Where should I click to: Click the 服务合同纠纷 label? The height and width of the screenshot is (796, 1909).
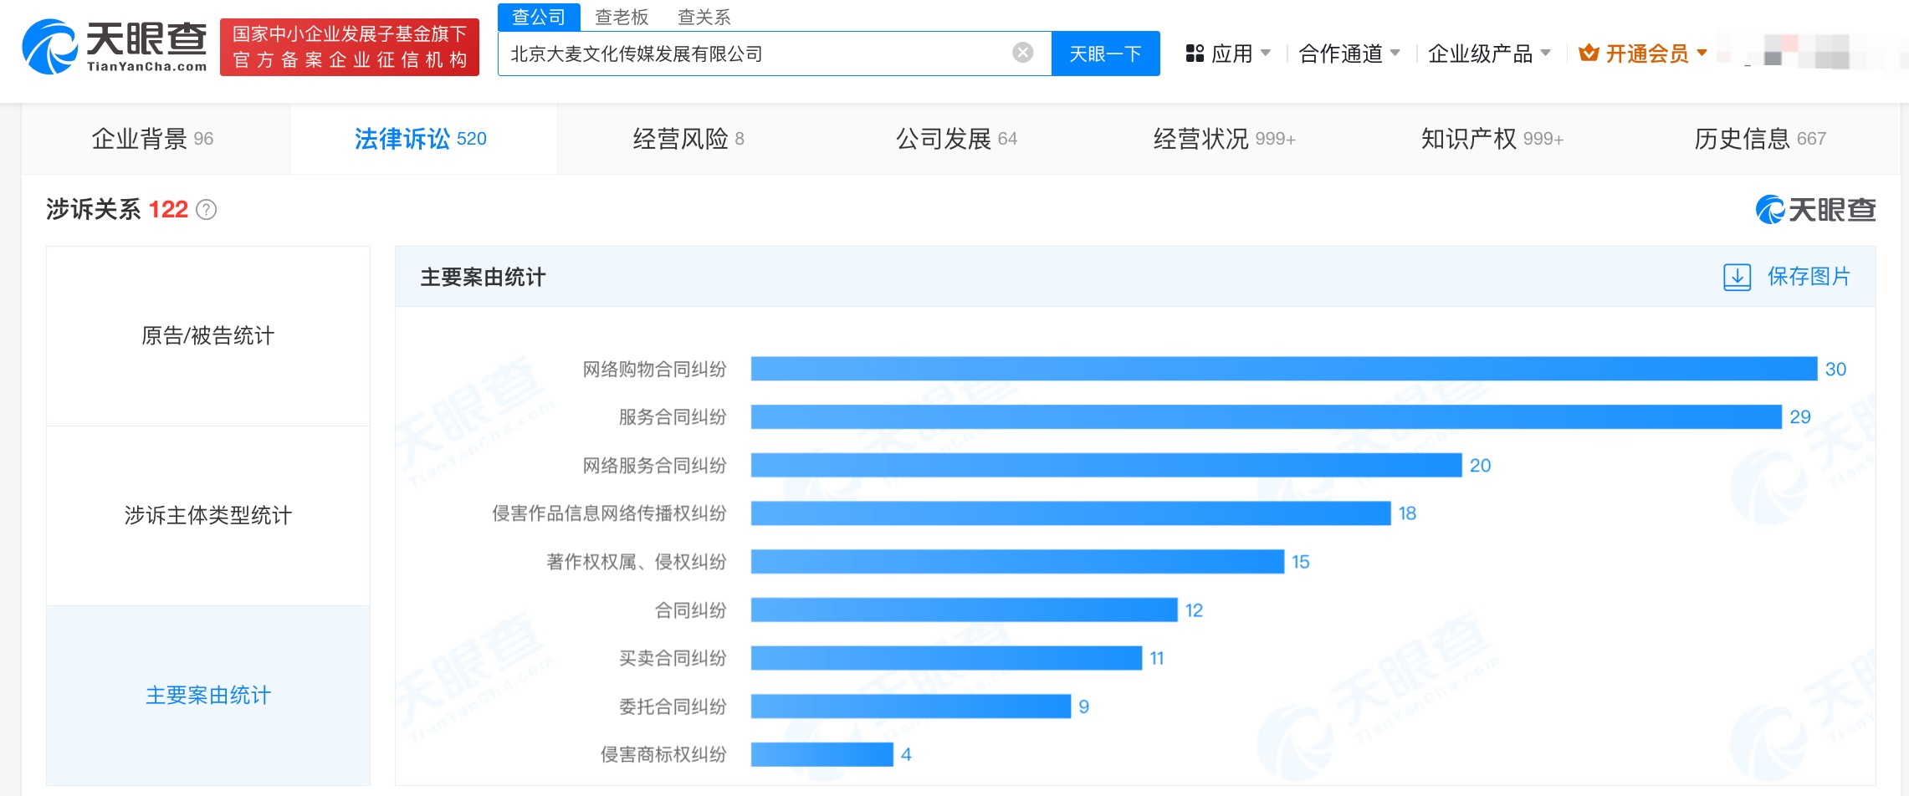[x=673, y=416]
